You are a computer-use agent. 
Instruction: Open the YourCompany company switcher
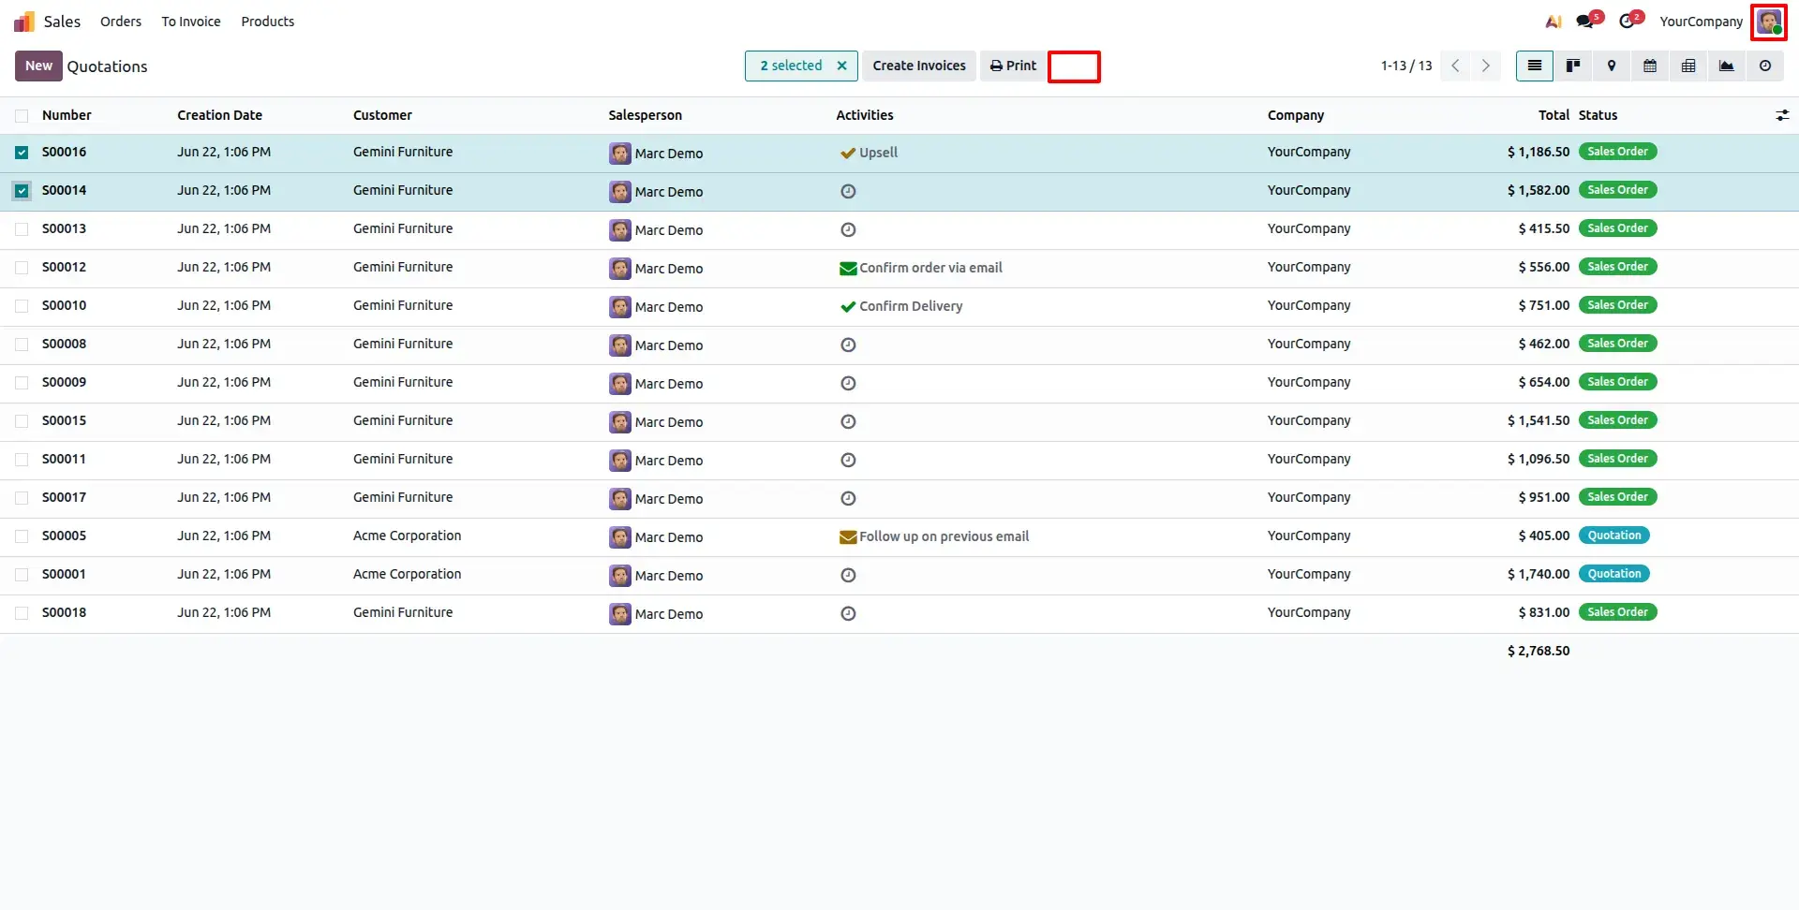[x=1701, y=22]
